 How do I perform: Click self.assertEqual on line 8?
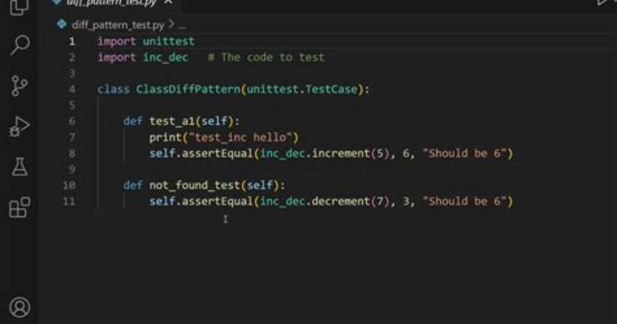click(x=201, y=154)
